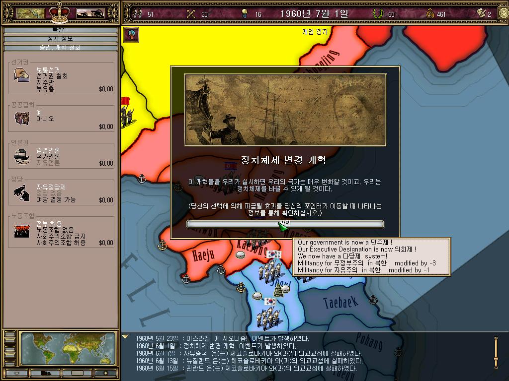Select 검열언론 press option
This screenshot has width=509, height=381.
(48, 150)
